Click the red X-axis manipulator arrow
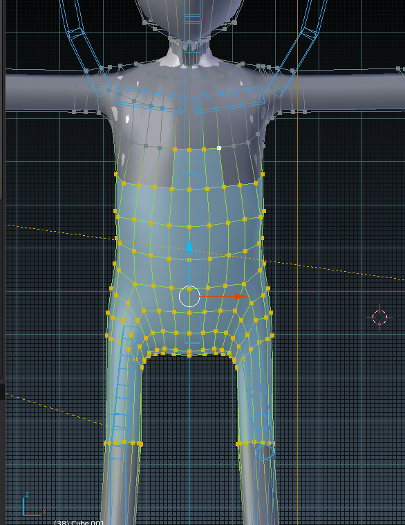Viewport: 405px width, 525px height. click(x=241, y=296)
